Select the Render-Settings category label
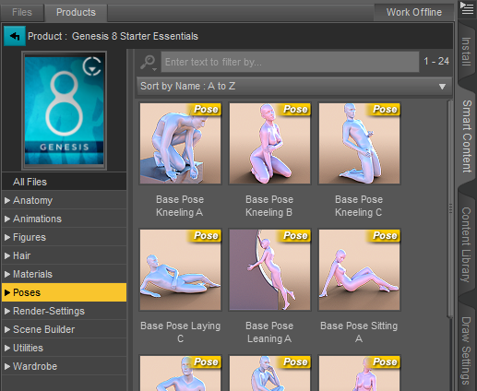The width and height of the screenshot is (477, 391). [x=49, y=311]
